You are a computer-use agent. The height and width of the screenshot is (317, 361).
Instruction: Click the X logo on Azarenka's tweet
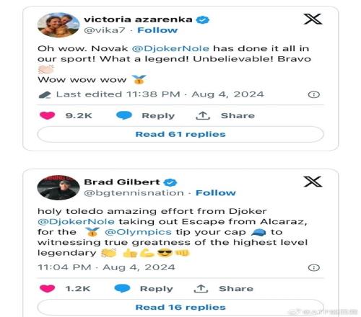click(x=313, y=19)
